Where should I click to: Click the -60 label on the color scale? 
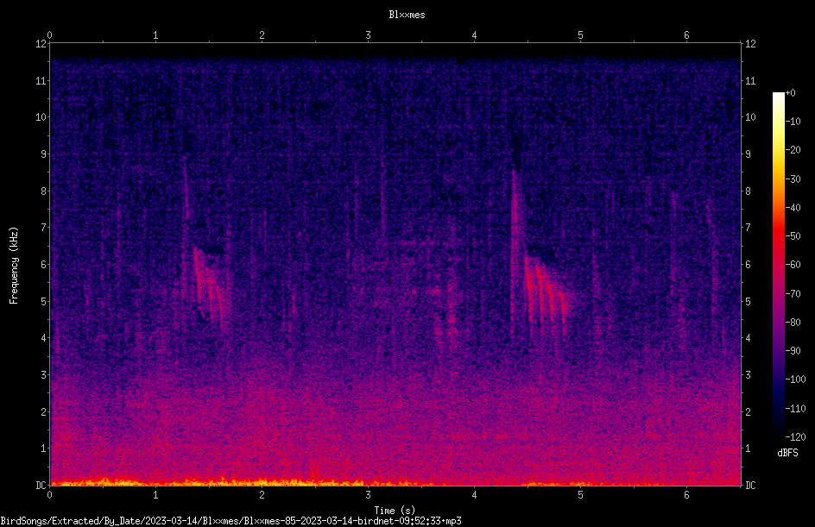click(793, 264)
